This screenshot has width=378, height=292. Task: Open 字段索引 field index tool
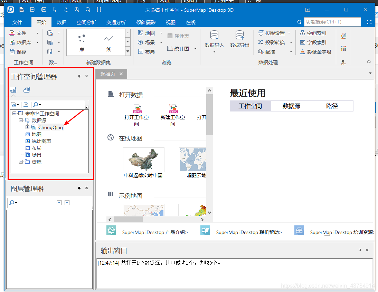pos(313,42)
